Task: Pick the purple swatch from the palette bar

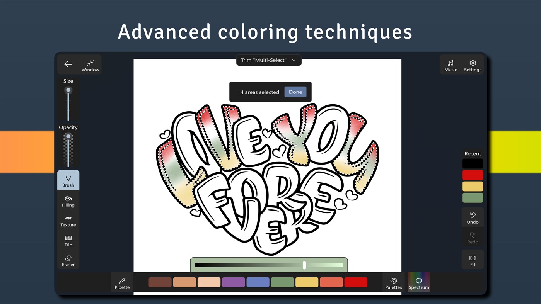Action: [x=233, y=282]
